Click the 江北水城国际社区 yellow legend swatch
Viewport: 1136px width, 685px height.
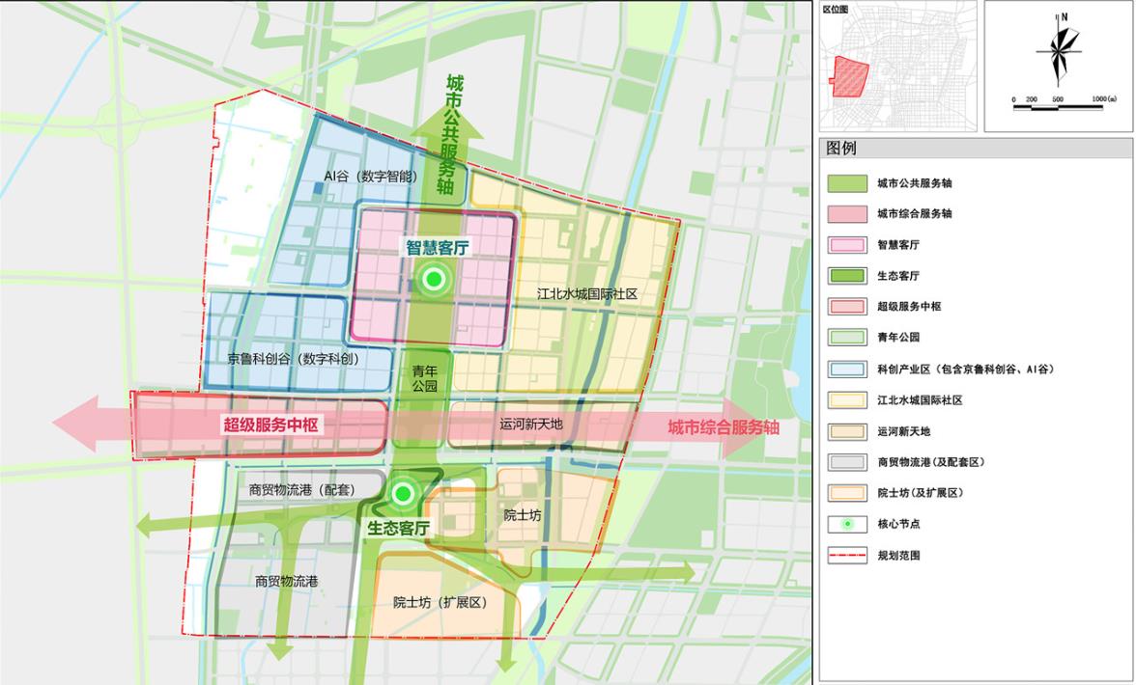point(846,399)
